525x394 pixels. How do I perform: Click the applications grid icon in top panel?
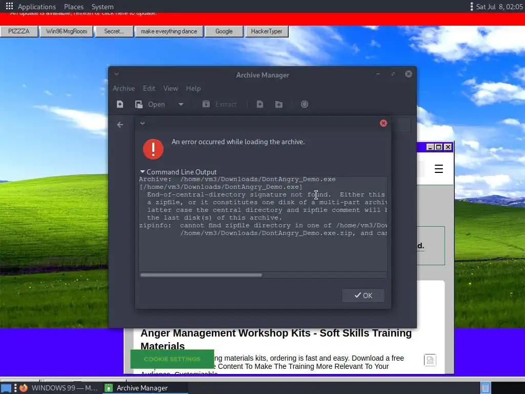pos(9,6)
